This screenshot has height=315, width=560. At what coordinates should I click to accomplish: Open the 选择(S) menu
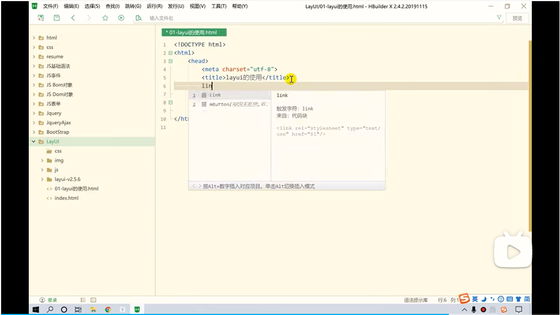coord(92,6)
